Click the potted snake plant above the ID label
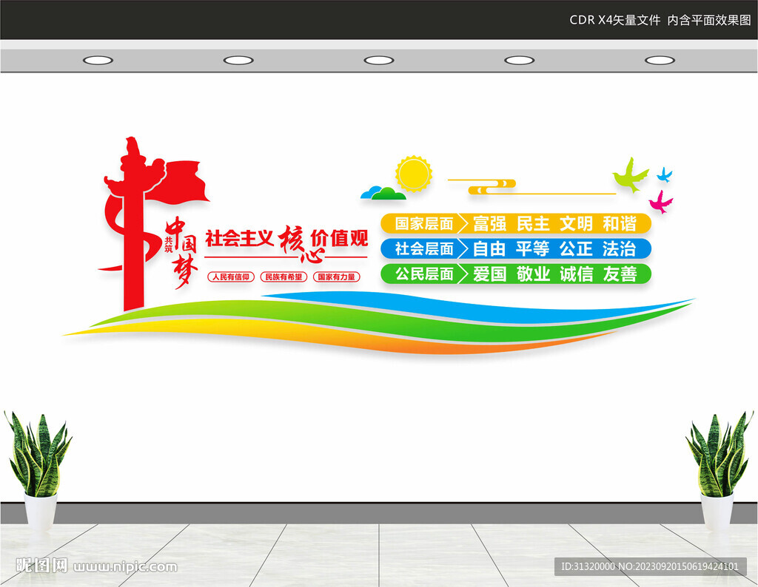This screenshot has height=587, width=758. point(719,471)
